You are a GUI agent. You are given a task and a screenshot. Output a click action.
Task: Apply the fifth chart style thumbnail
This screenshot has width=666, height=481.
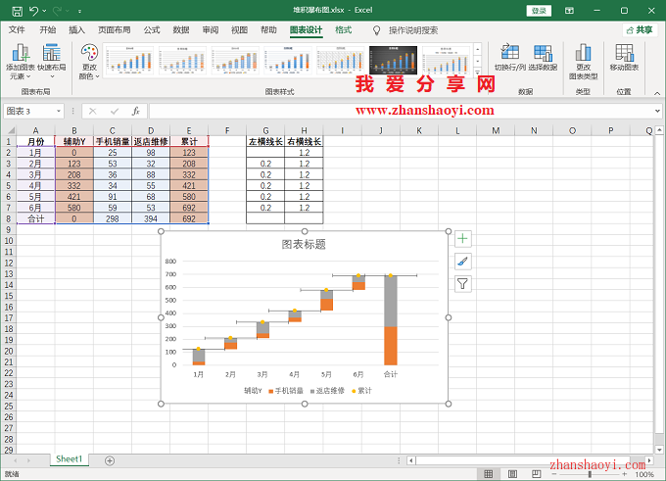coord(340,61)
